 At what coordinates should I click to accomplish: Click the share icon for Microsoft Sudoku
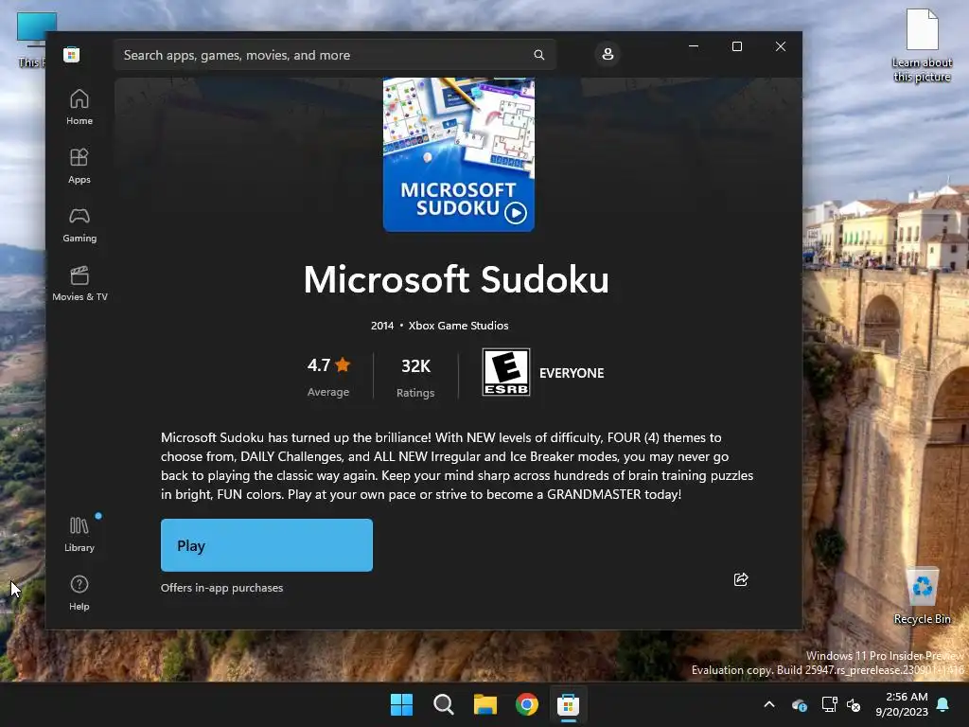tap(741, 579)
